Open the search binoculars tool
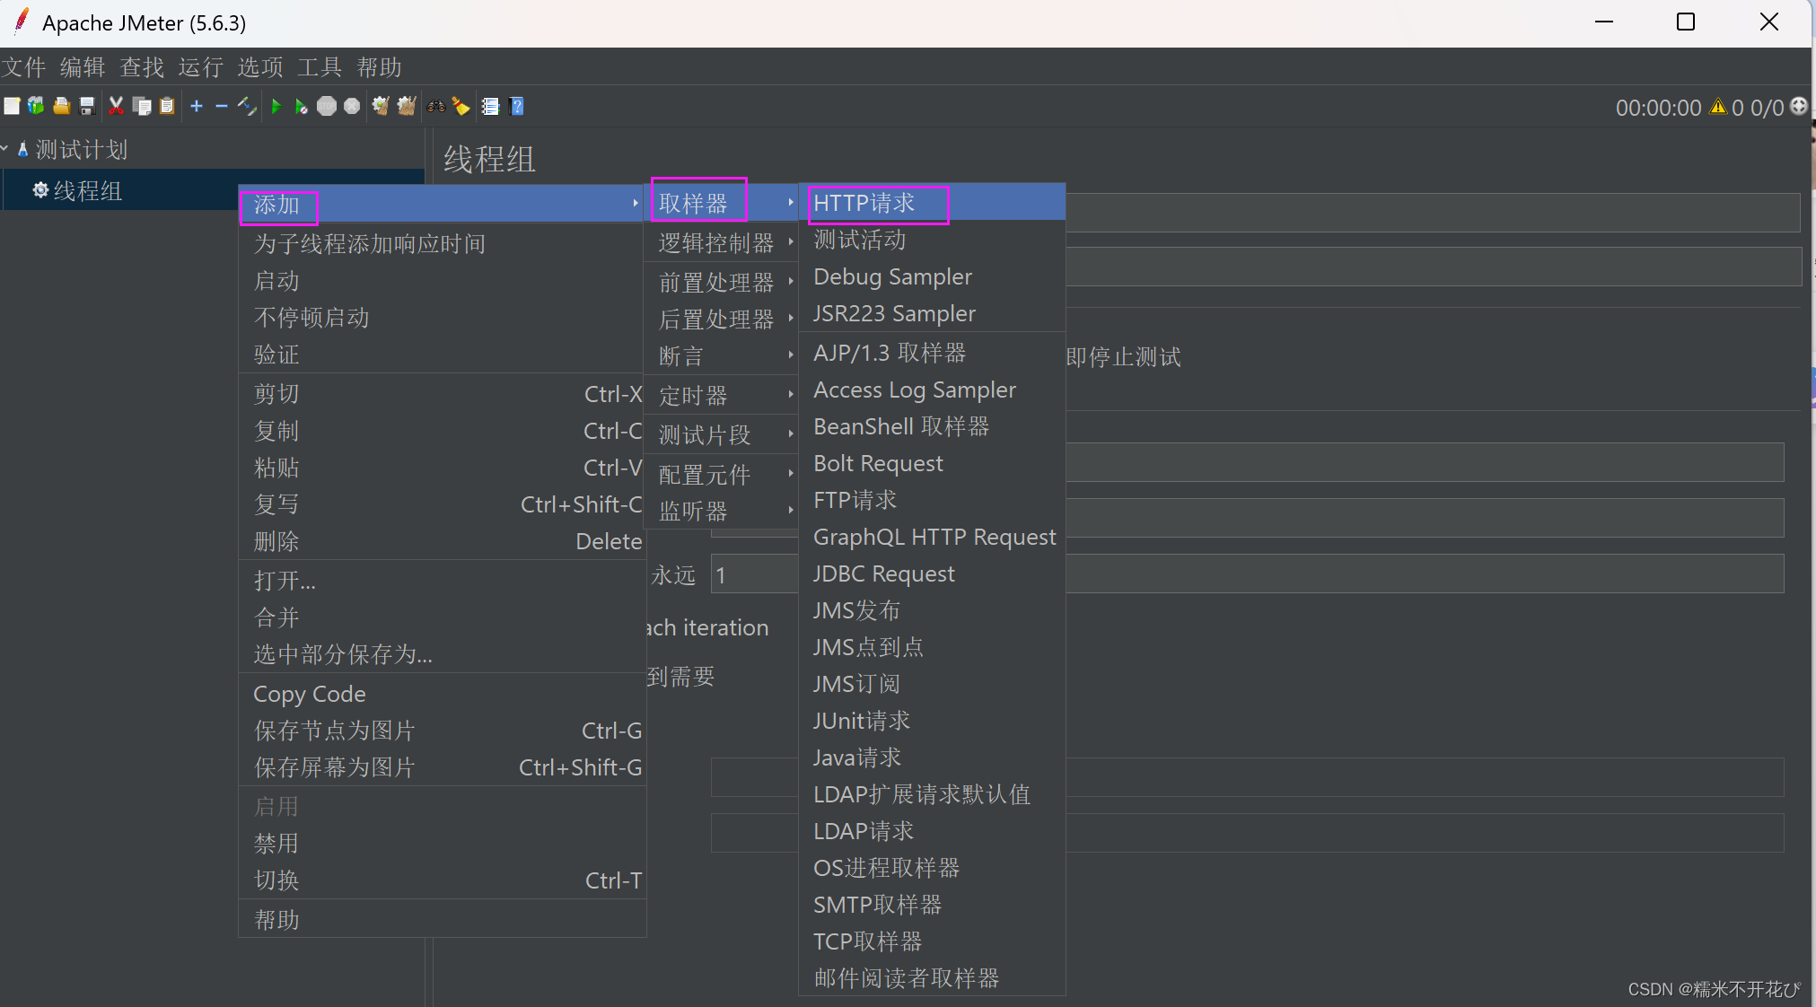 click(436, 106)
